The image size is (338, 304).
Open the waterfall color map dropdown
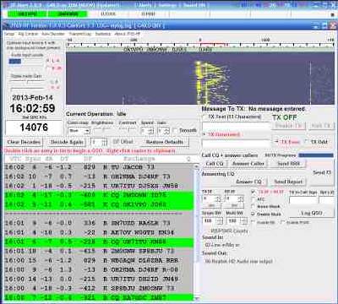click(79, 131)
